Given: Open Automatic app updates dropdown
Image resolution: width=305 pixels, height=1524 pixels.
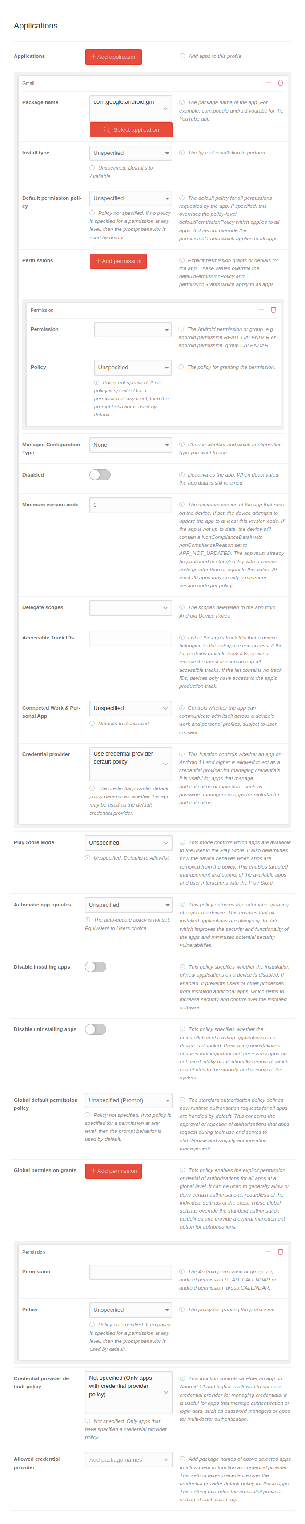Looking at the screenshot, I should point(128,905).
